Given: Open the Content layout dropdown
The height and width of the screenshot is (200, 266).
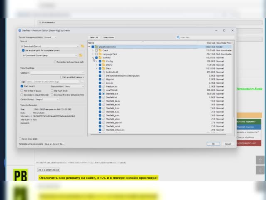Looking at the screenshot, I should click(47, 99).
